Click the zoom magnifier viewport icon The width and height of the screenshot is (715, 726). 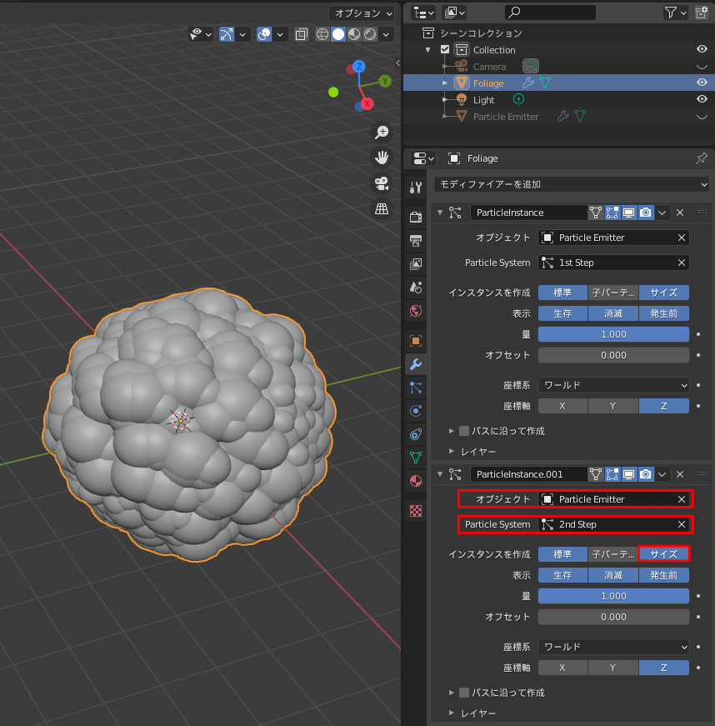pos(382,133)
